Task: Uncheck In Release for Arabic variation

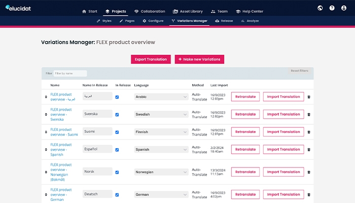Action: tap(117, 97)
